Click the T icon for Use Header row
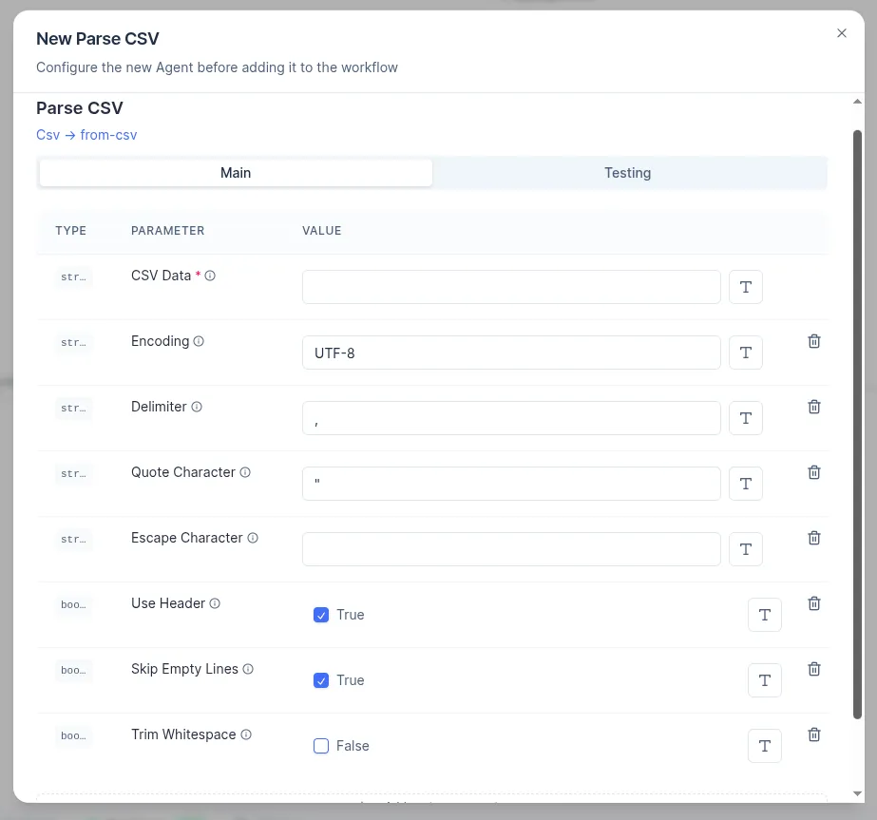The width and height of the screenshot is (877, 820). 764,614
